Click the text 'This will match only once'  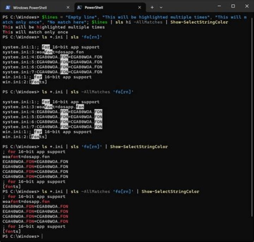tap(35, 32)
